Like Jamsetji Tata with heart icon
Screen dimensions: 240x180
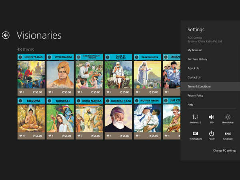click(108, 136)
